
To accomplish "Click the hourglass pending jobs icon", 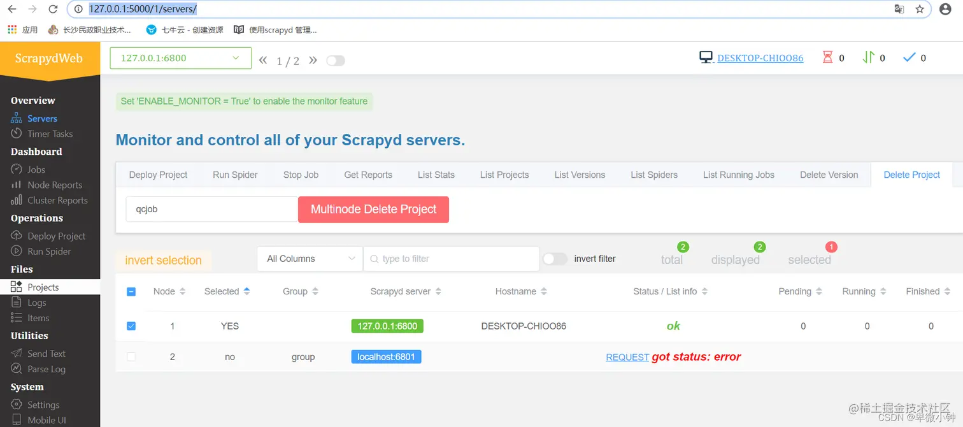I will 827,57.
